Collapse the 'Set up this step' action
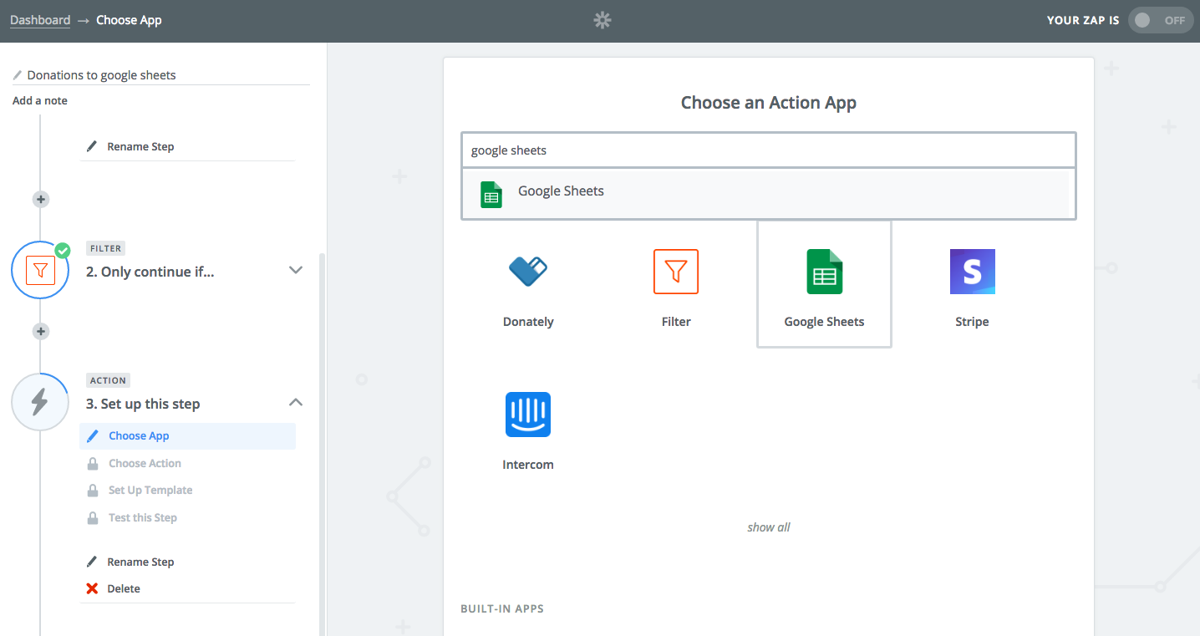Image resolution: width=1200 pixels, height=636 pixels. coord(295,402)
